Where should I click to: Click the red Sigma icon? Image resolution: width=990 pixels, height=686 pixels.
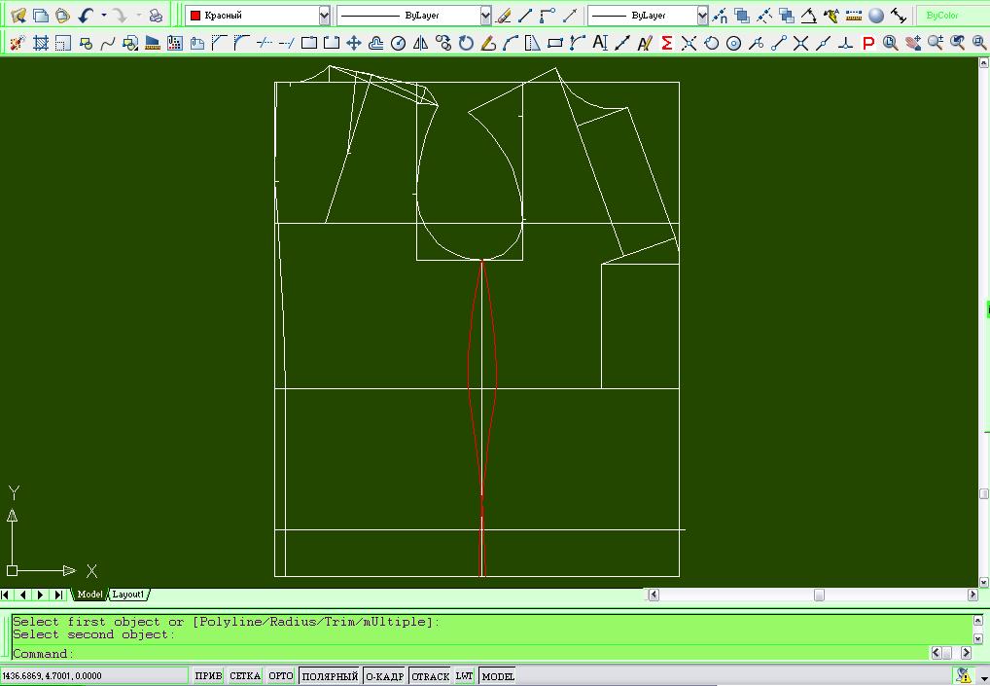click(666, 43)
